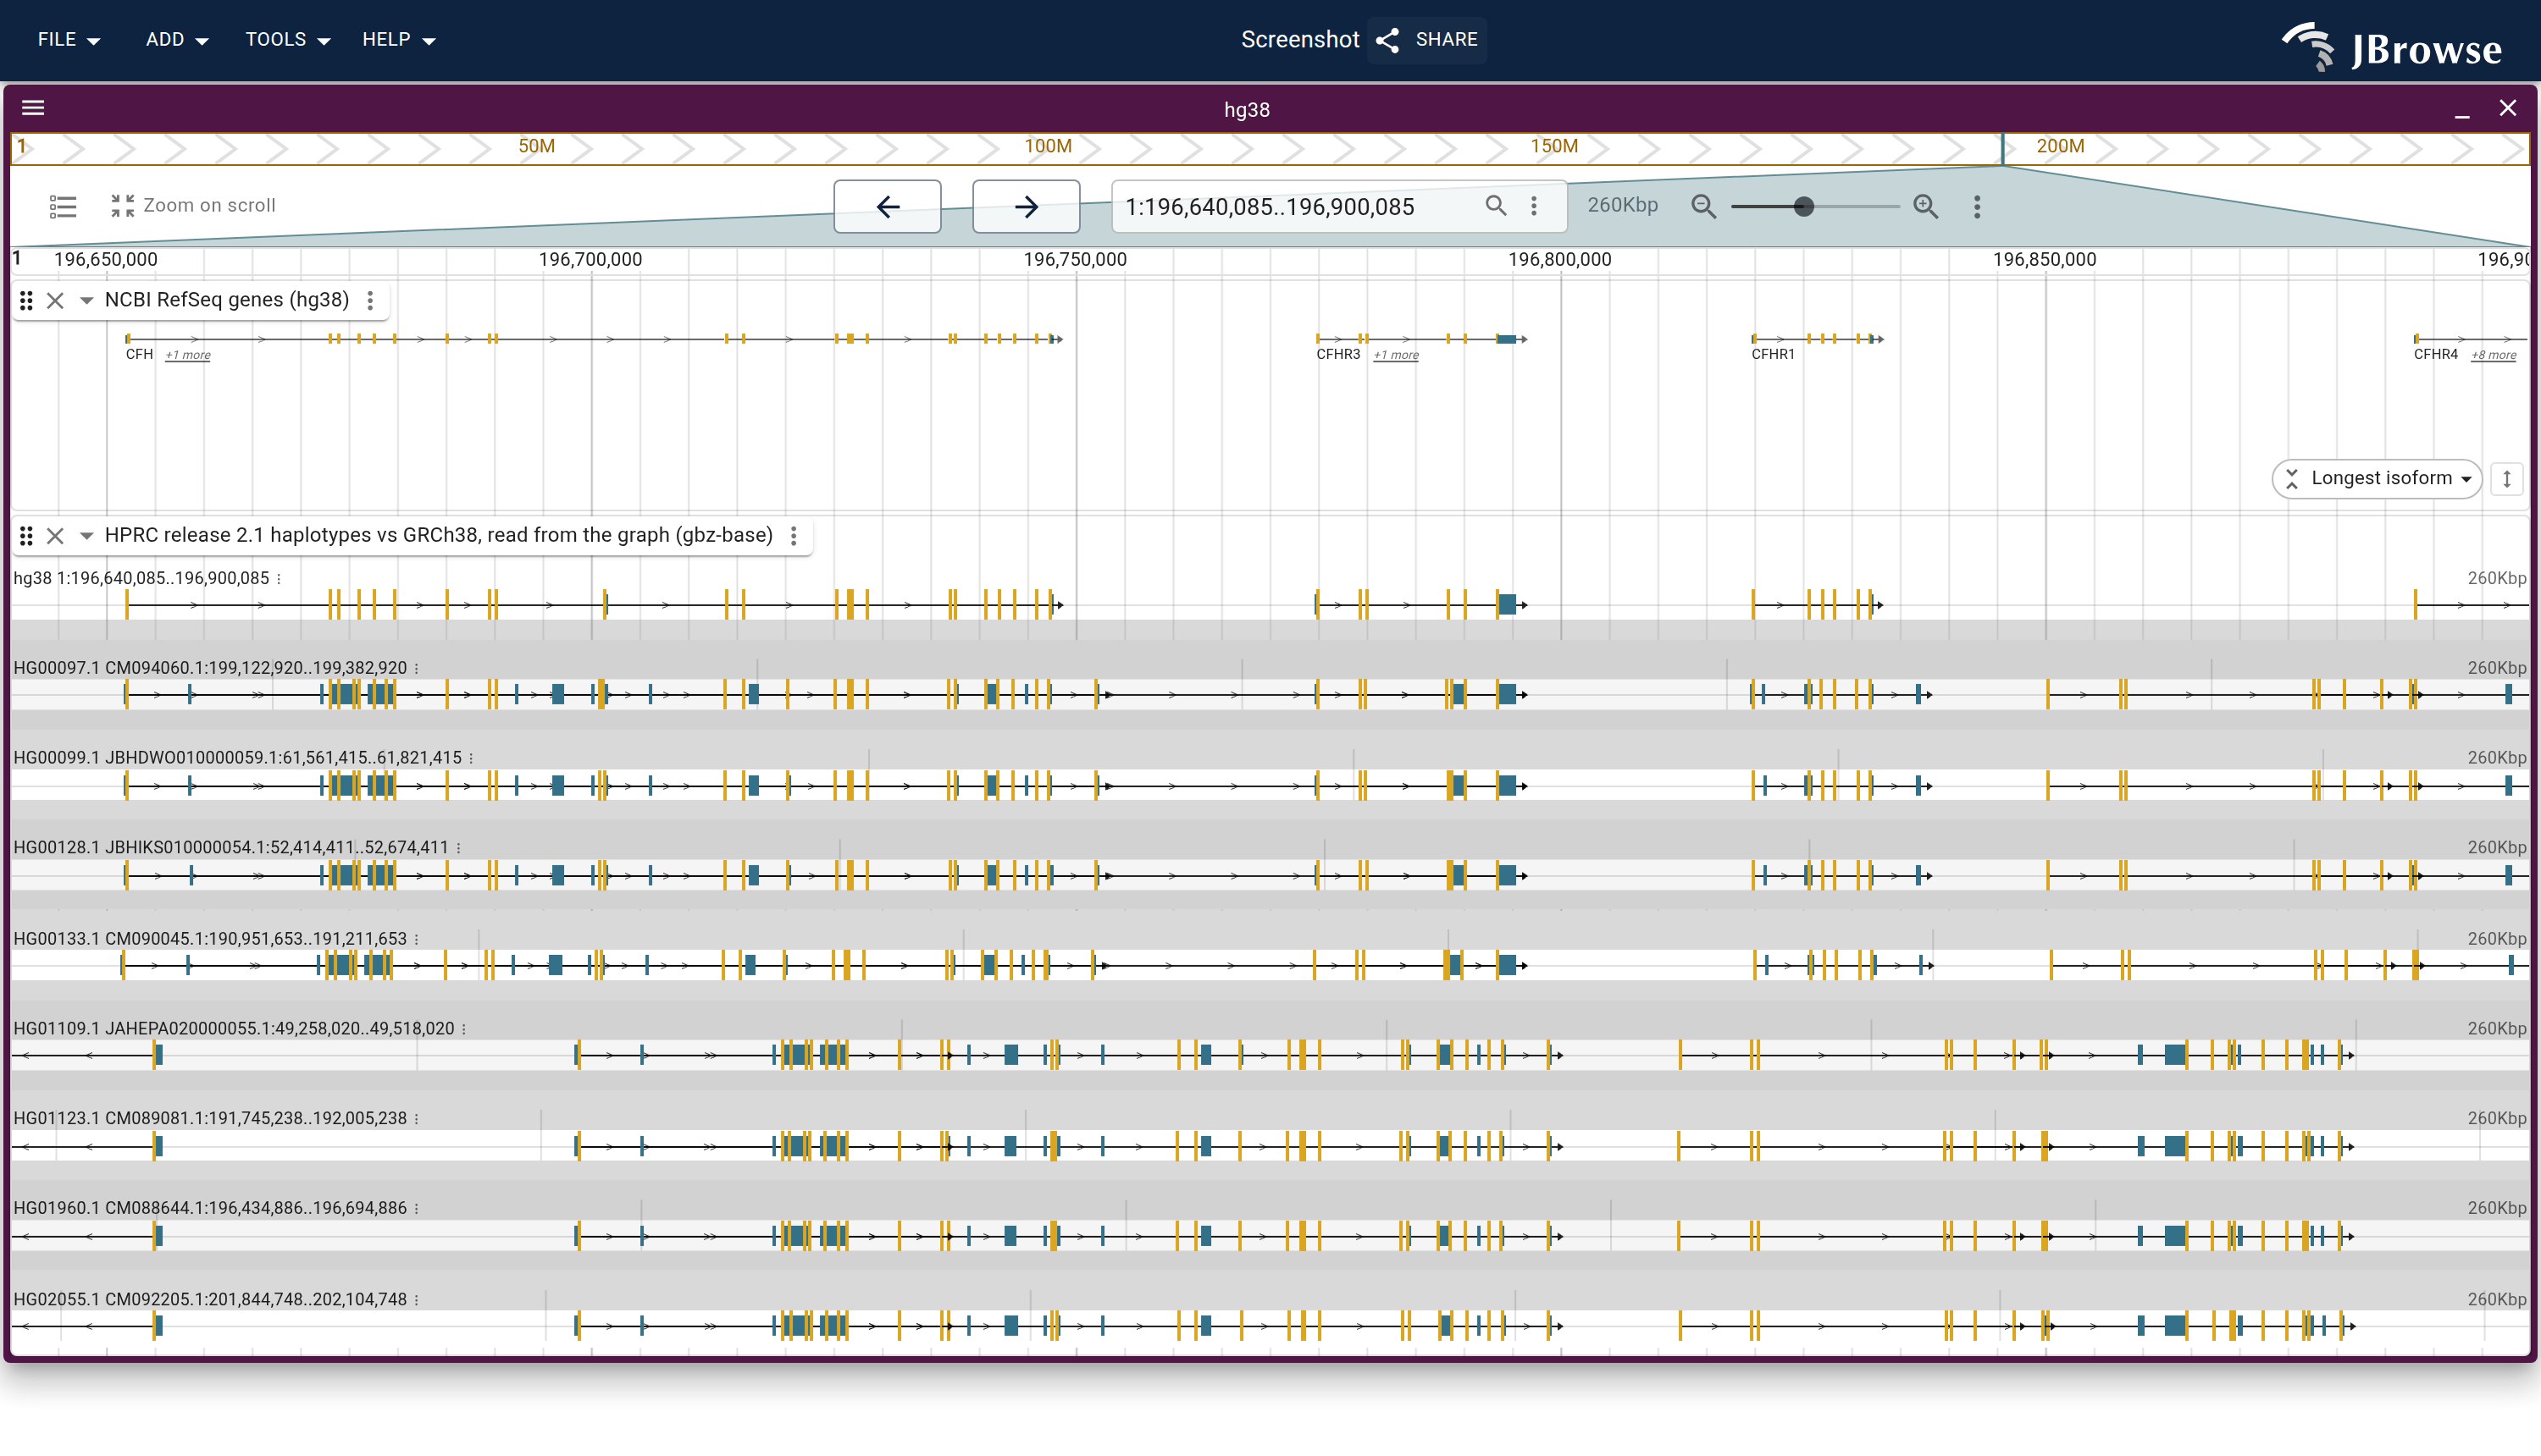2541x1456 pixels.
Task: Click the 150M mark on overview bar
Action: [1553, 146]
